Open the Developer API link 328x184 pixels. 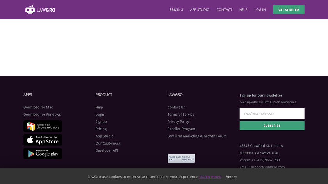(107, 150)
